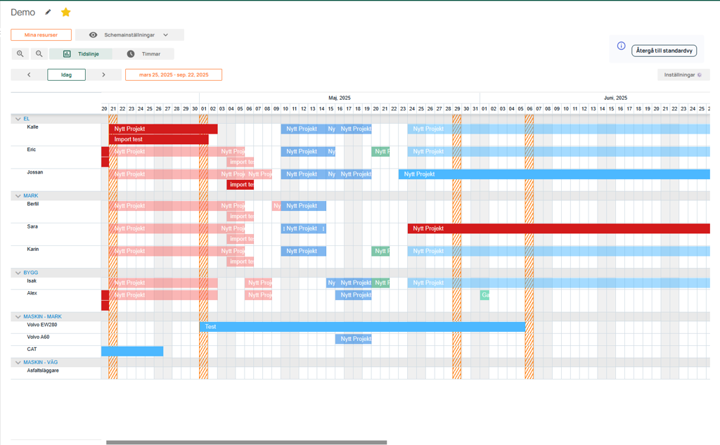Screen dimensions: 720x445
Task: Click the info icon near Återgå till standardvy
Action: click(x=621, y=46)
